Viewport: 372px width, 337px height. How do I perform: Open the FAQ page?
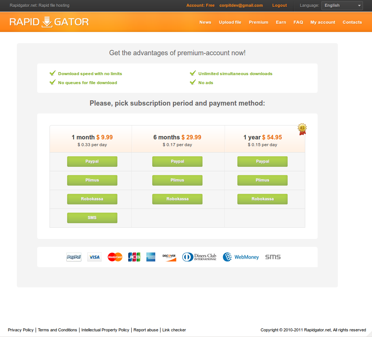[x=298, y=22]
